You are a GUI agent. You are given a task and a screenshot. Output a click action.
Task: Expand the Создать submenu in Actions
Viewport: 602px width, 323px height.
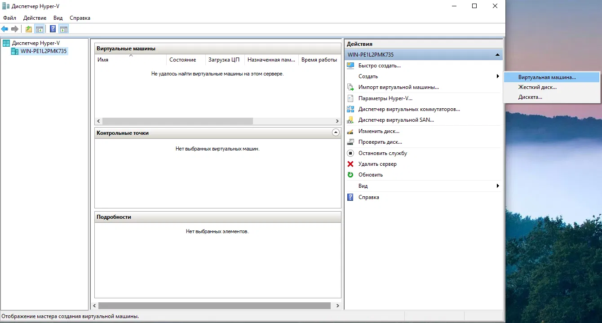coord(424,76)
